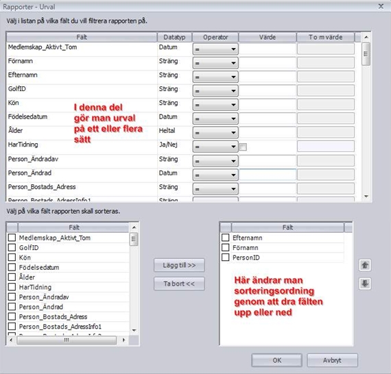Image resolution: width=391 pixels, height=374 pixels.
Task: Click the scroll-down arrow of the left sort list
Action: pyautogui.click(x=134, y=330)
